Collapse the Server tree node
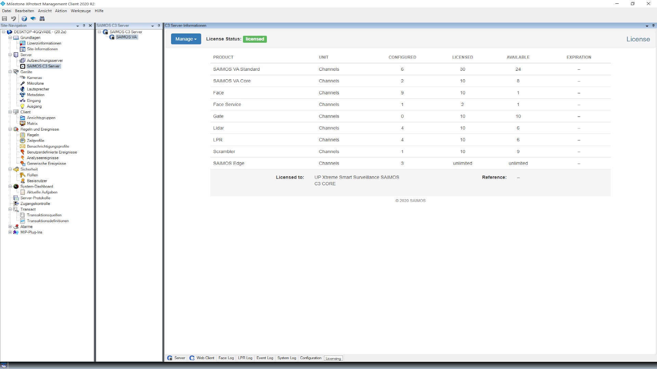Image resolution: width=657 pixels, height=369 pixels. (10, 55)
